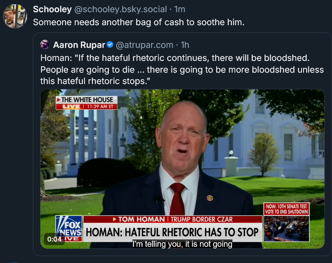The width and height of the screenshot is (332, 263).
Task: Click the 0:04 video time indicator
Action: (54, 239)
